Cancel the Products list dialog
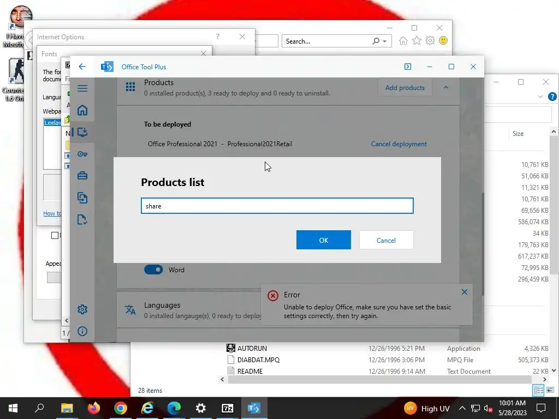Screen dimensions: 559x419 click(x=386, y=240)
